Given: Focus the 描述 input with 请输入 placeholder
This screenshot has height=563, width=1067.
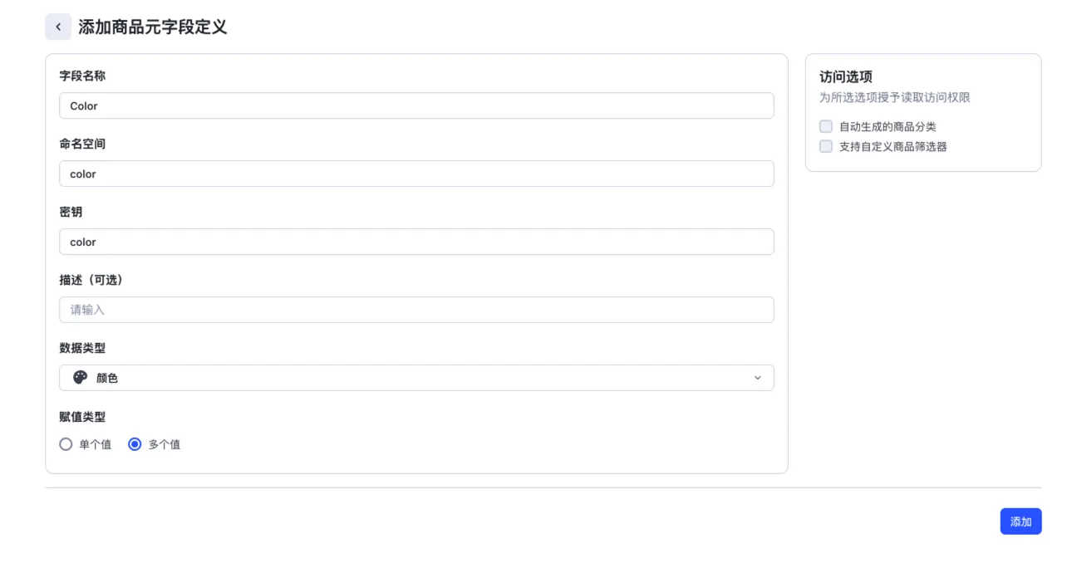Looking at the screenshot, I should tap(415, 310).
